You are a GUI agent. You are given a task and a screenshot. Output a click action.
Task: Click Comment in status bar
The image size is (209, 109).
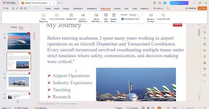(x=132, y=108)
